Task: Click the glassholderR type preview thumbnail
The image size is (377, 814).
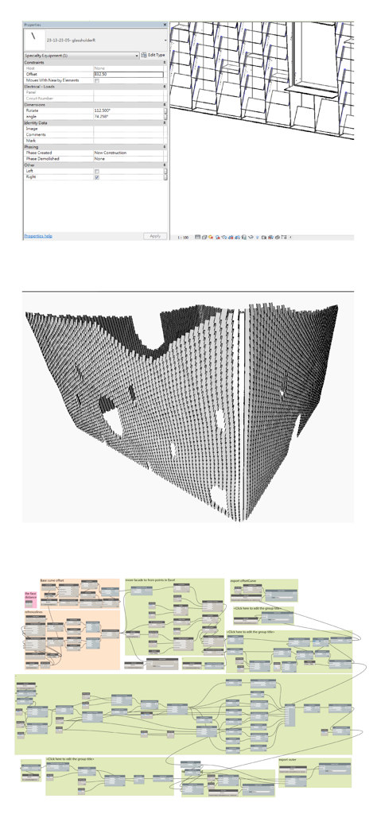Action: [x=35, y=39]
